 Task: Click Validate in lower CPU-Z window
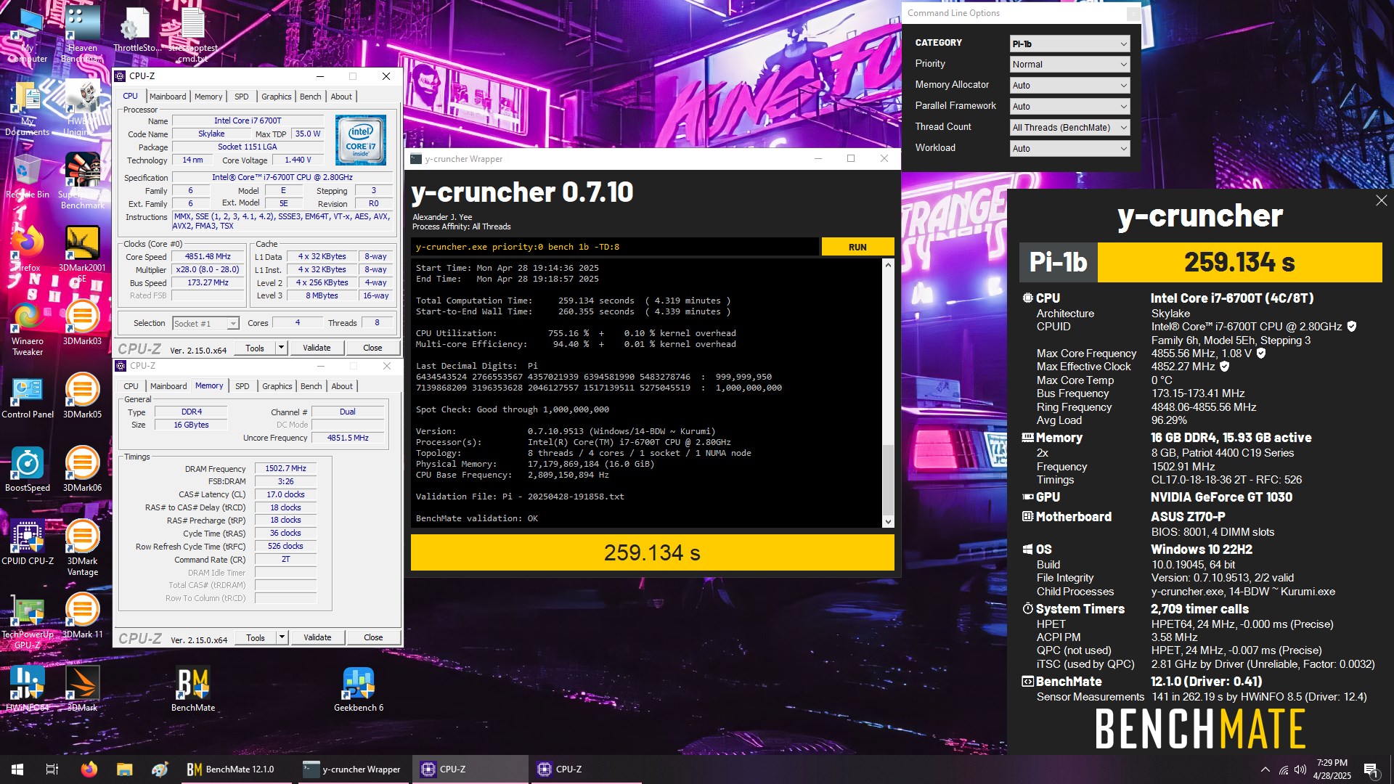click(317, 637)
